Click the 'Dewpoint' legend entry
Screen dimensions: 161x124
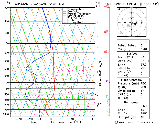pyautogui.click(x=73, y=11)
